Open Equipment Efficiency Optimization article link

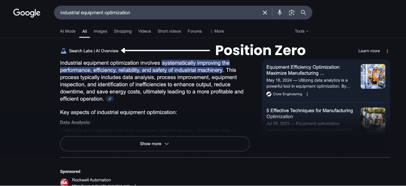(x=303, y=70)
